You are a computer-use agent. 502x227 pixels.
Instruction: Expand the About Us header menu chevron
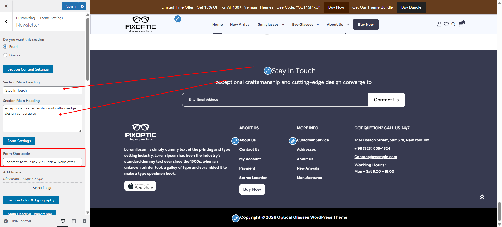click(348, 24)
